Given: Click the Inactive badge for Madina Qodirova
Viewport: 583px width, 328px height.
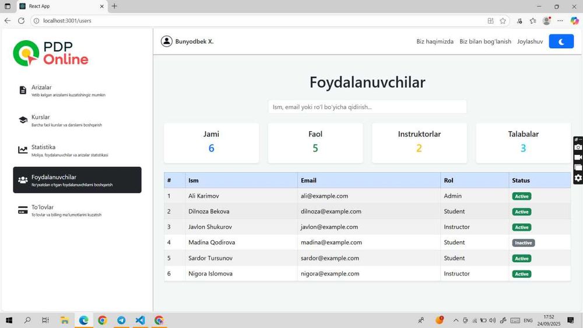Looking at the screenshot, I should pos(523,242).
